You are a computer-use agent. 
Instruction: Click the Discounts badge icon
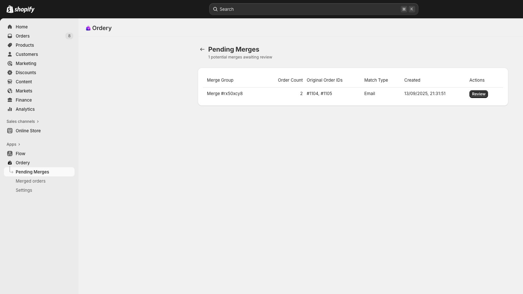click(x=10, y=73)
